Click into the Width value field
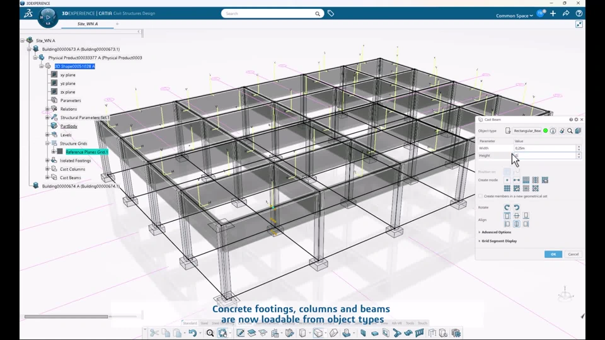The width and height of the screenshot is (605, 340). pyautogui.click(x=544, y=148)
